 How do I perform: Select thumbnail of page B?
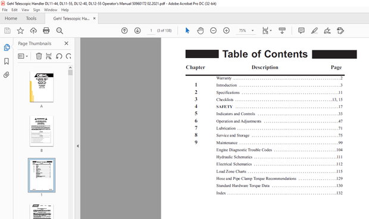pos(42,131)
